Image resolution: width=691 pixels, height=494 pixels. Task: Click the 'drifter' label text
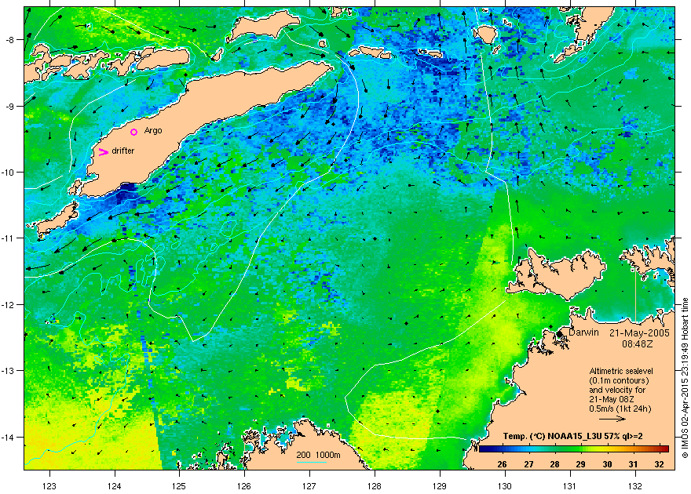coord(123,151)
